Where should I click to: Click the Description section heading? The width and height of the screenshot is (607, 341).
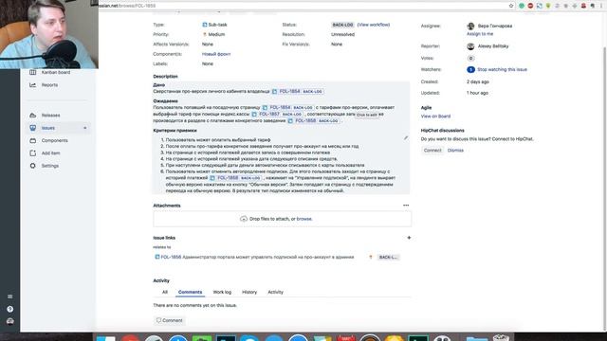coord(165,77)
